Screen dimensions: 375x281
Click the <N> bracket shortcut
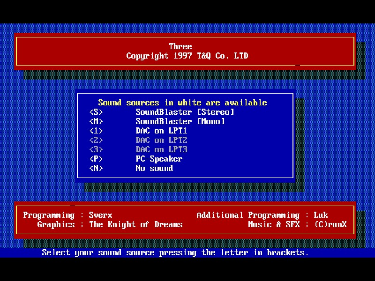pyautogui.click(x=96, y=168)
